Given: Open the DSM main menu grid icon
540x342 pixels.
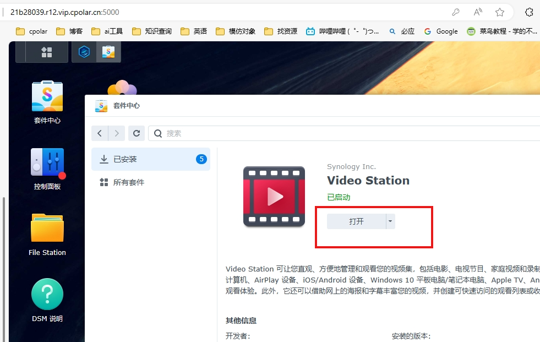Looking at the screenshot, I should 46,52.
